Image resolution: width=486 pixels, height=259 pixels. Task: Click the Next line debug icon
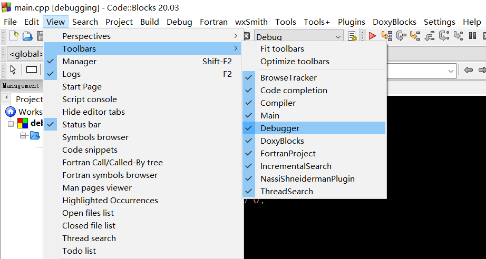[x=401, y=36]
